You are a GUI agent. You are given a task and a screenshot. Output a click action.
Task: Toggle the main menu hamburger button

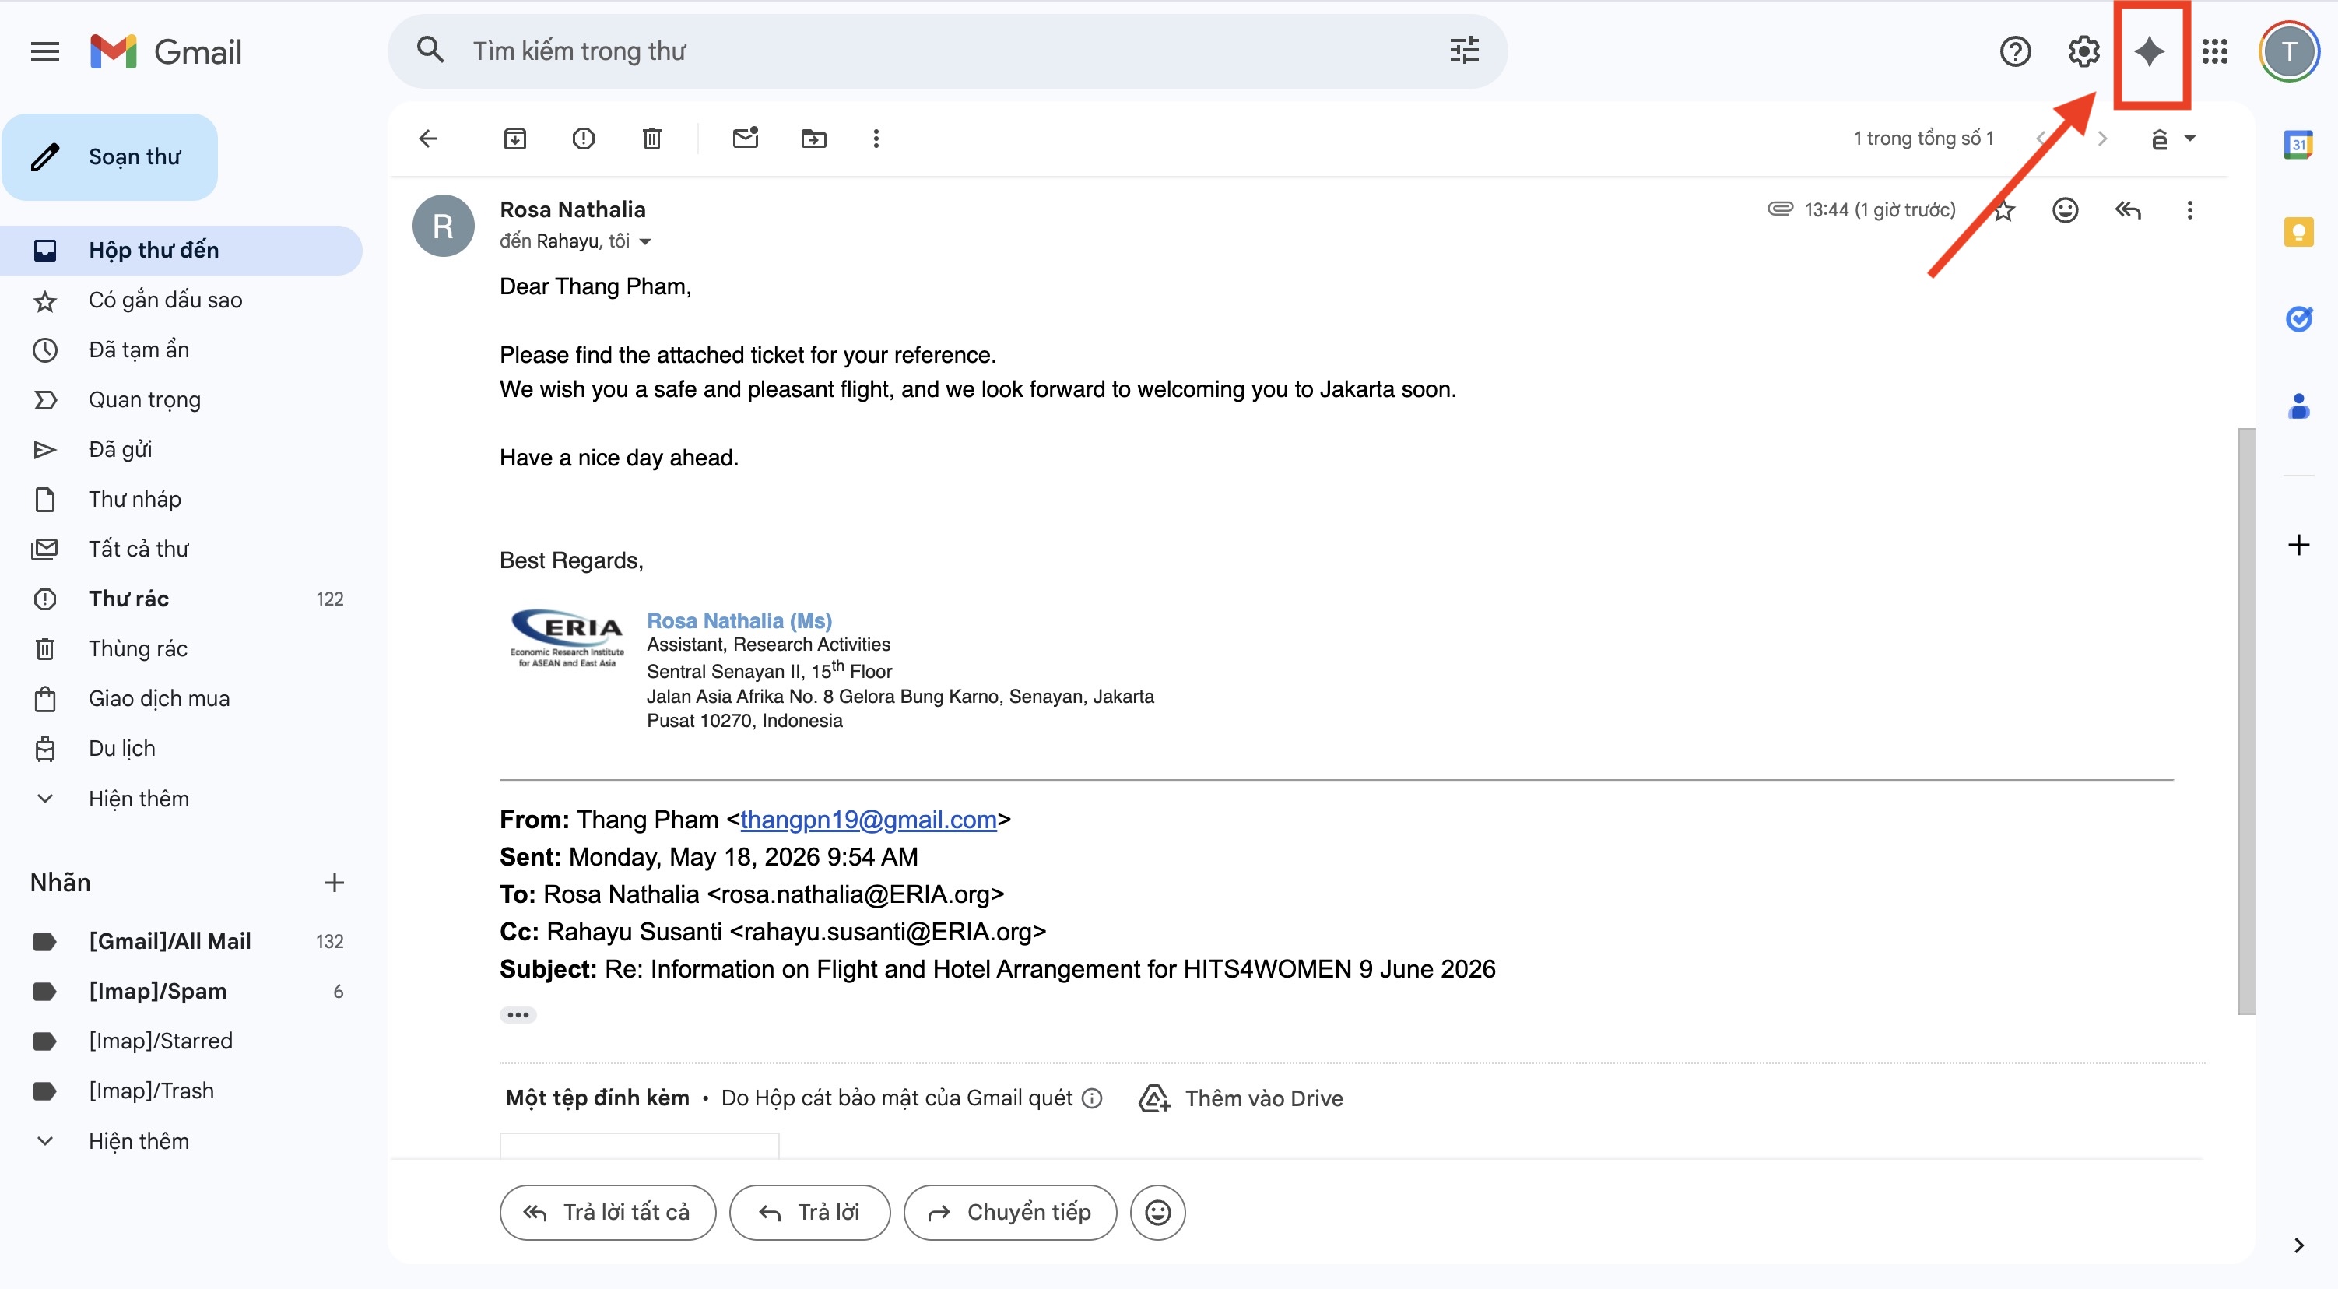(44, 51)
